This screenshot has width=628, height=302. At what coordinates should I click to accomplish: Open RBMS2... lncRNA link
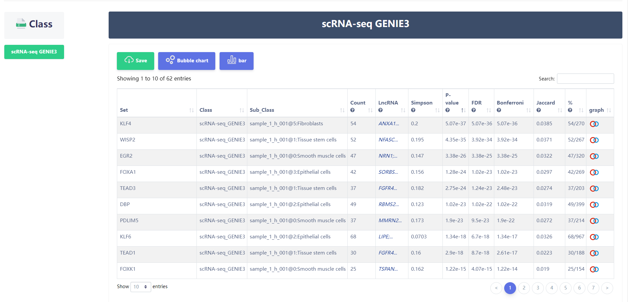[x=389, y=204]
